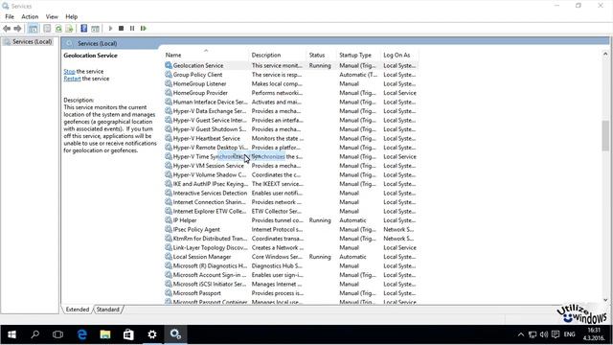
Task: Toggle Show/Hide Console Tree toolbar icon
Action: coord(34,29)
